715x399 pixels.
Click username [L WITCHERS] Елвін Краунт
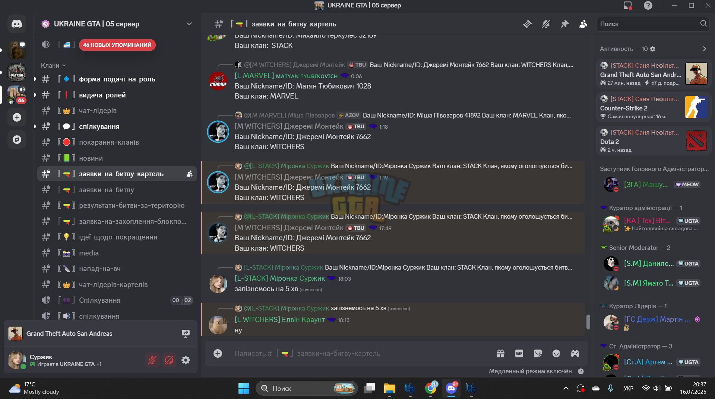click(x=279, y=320)
